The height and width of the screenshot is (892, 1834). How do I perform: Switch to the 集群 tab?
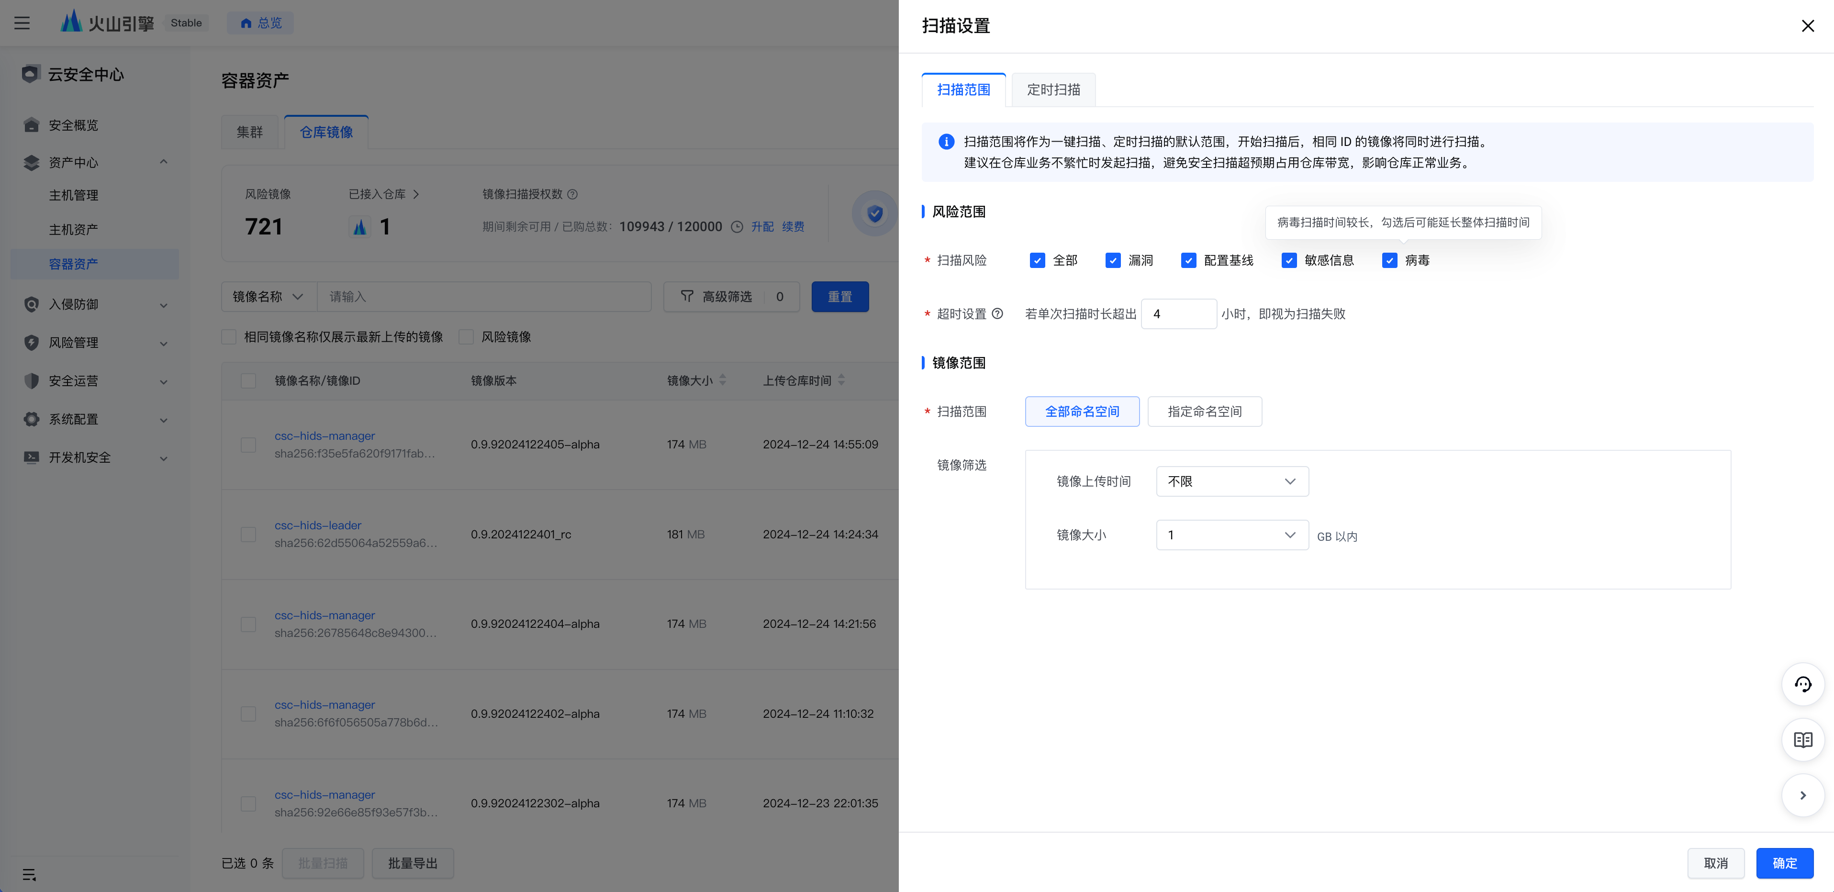[250, 132]
